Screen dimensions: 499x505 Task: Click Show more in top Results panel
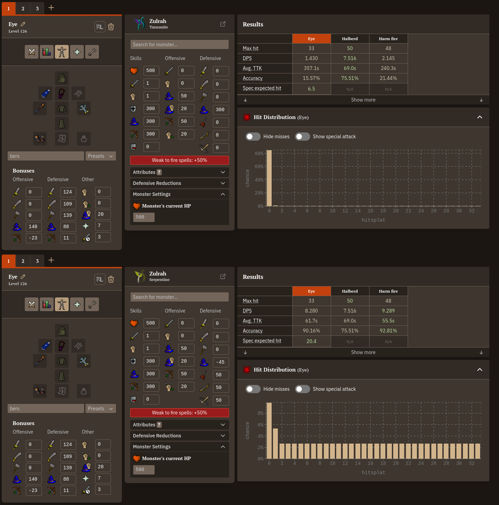coord(363,100)
